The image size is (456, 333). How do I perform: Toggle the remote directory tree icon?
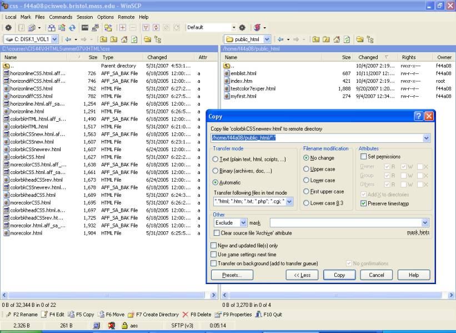370,39
